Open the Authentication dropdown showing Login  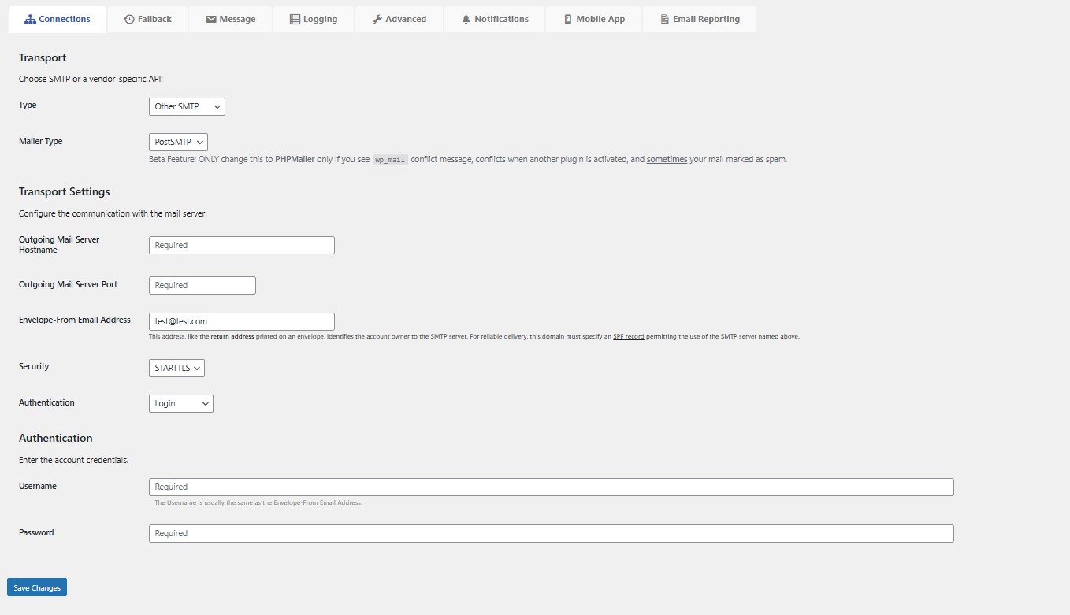point(181,403)
